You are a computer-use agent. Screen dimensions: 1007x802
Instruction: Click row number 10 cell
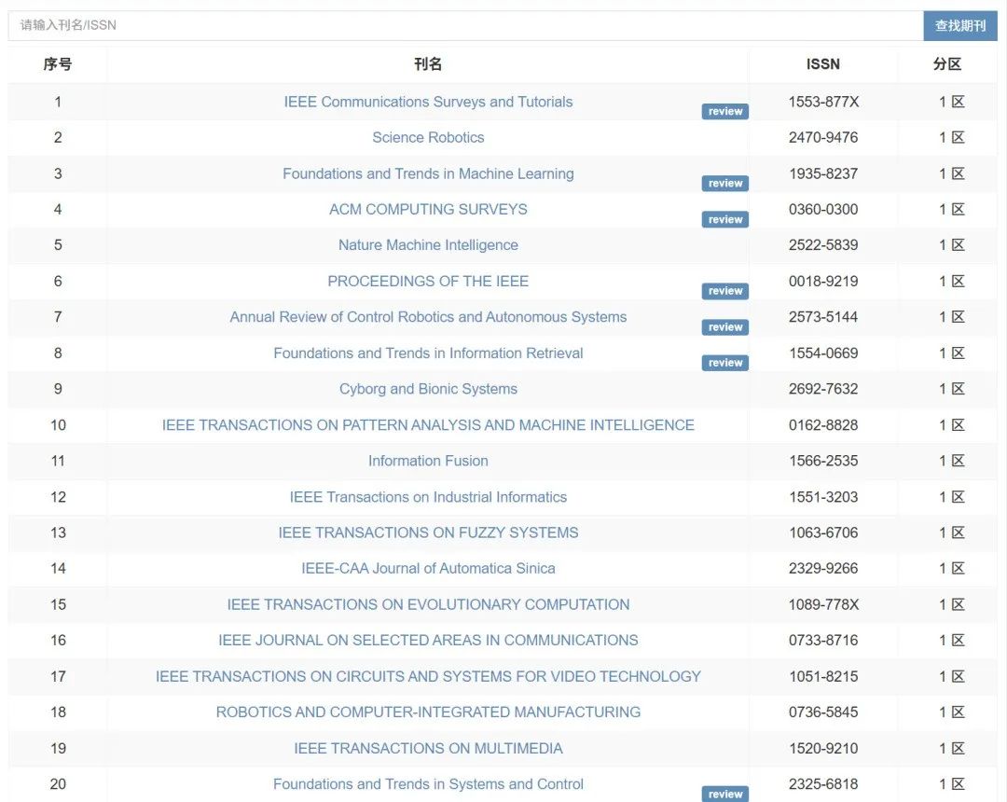[x=58, y=425]
